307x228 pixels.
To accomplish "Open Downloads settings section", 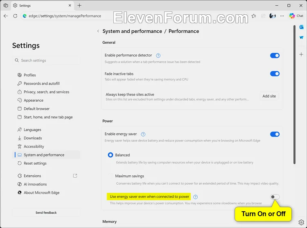I will point(46,138).
